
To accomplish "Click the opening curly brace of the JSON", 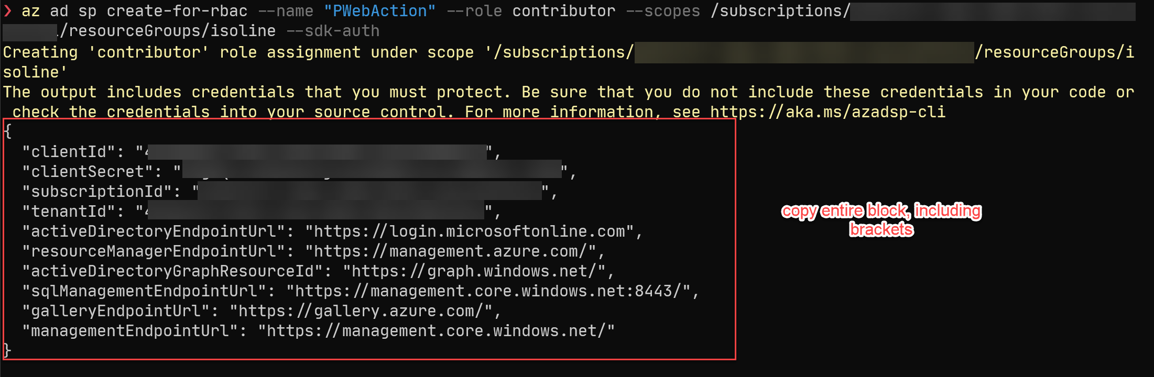I will [7, 131].
